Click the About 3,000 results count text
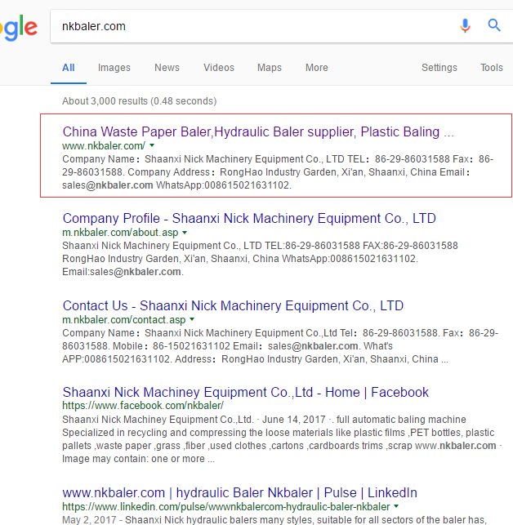The width and height of the screenshot is (513, 525). click(x=140, y=101)
